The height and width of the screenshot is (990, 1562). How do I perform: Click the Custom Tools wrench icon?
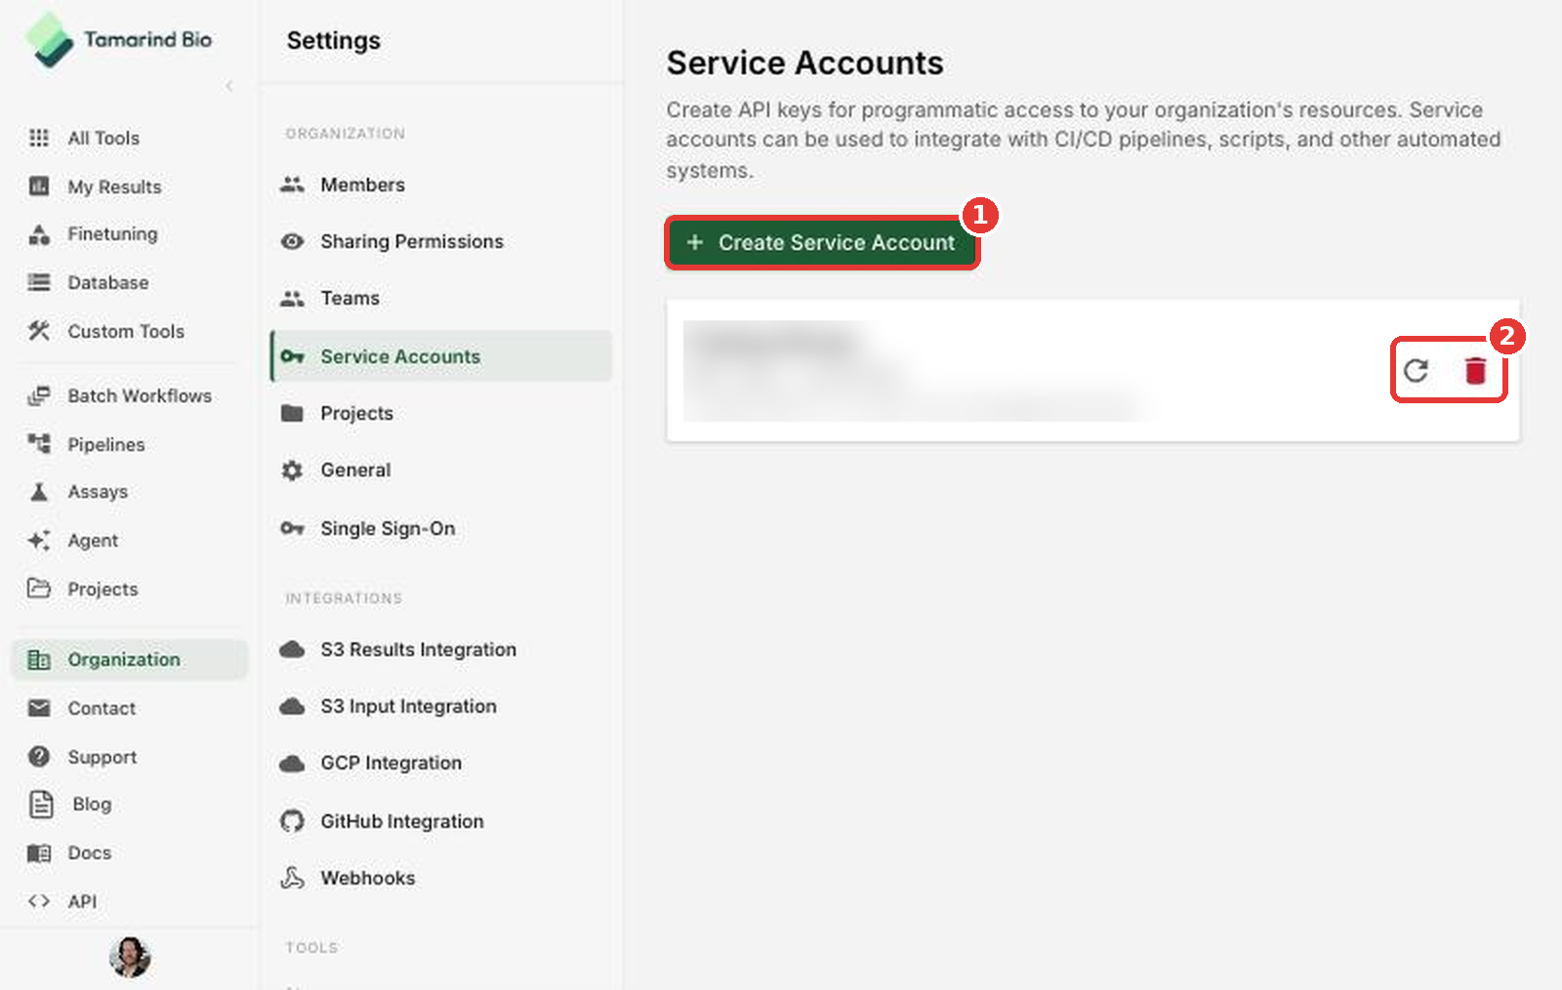[x=39, y=331]
